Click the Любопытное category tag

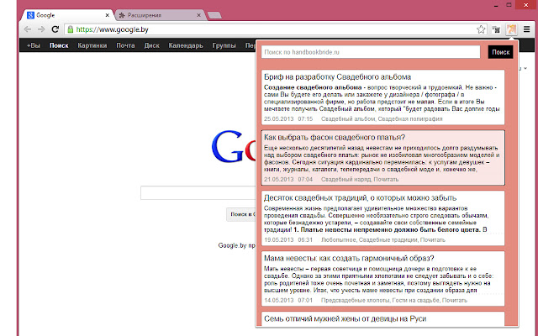tap(338, 239)
